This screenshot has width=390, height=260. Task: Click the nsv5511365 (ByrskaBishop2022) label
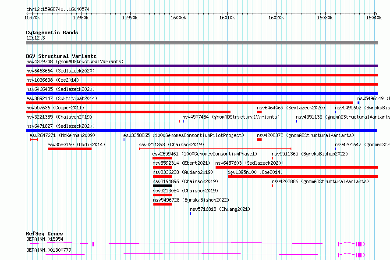tap(310, 154)
